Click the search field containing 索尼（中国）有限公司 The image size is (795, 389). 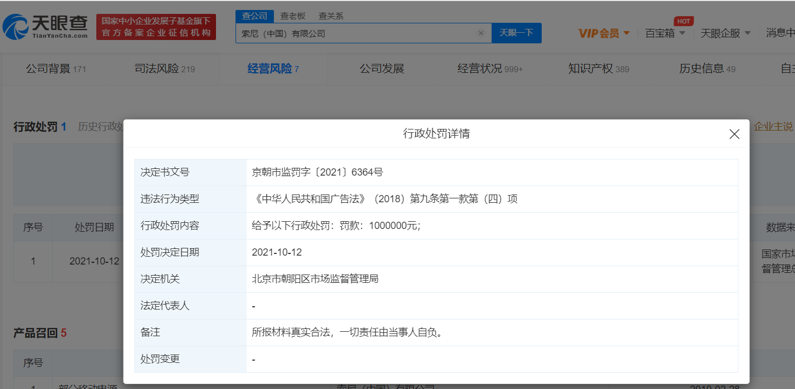coord(364,33)
